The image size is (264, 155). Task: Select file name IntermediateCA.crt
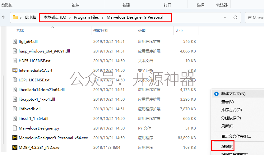[35, 70]
